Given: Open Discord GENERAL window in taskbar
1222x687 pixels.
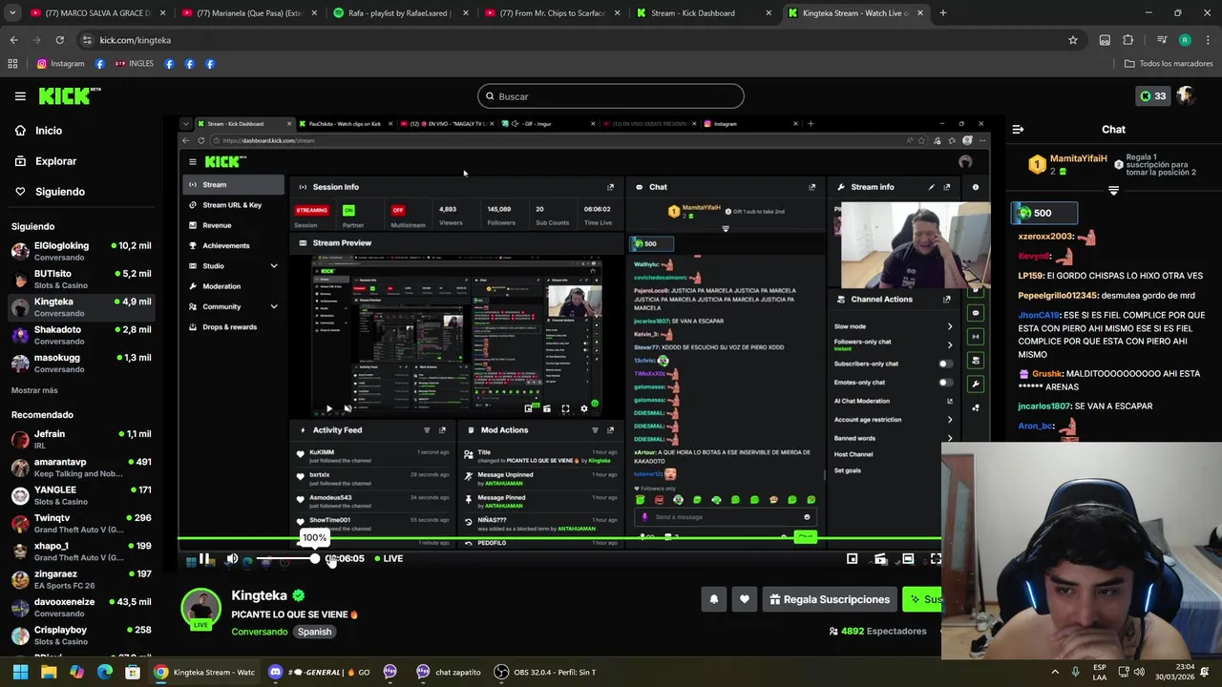Looking at the screenshot, I should (x=322, y=672).
